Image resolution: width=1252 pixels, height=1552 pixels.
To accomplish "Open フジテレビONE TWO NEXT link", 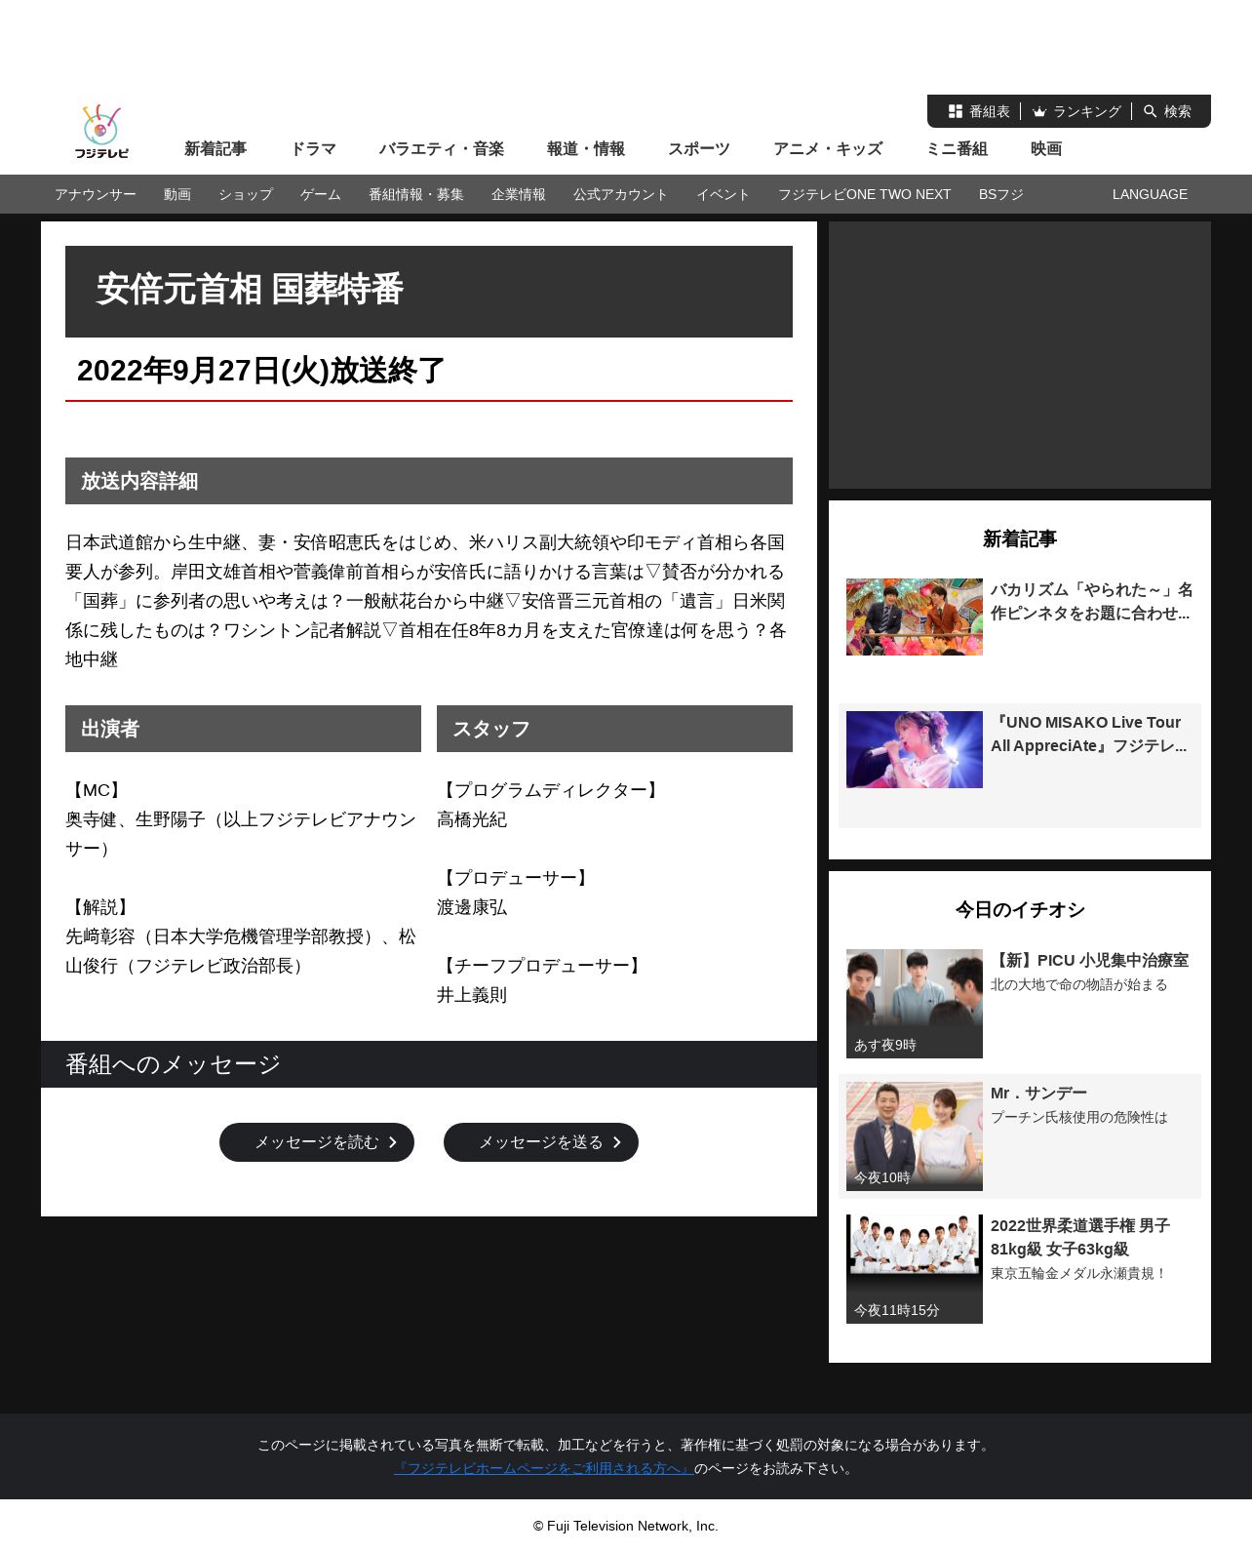I will tap(865, 194).
